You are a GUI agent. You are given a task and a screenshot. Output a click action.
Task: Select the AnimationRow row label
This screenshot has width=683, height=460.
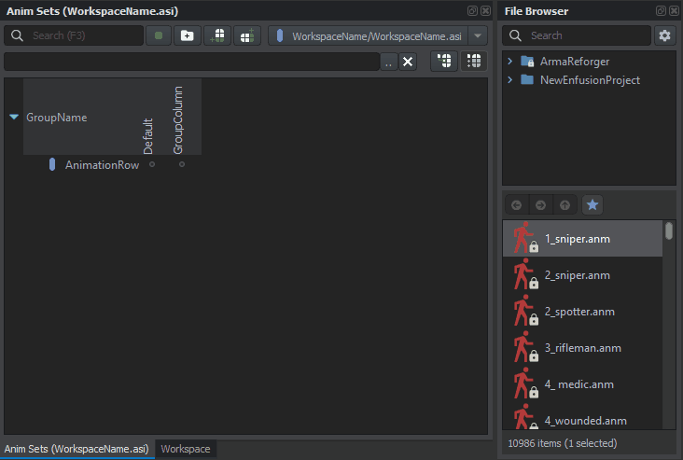point(103,165)
